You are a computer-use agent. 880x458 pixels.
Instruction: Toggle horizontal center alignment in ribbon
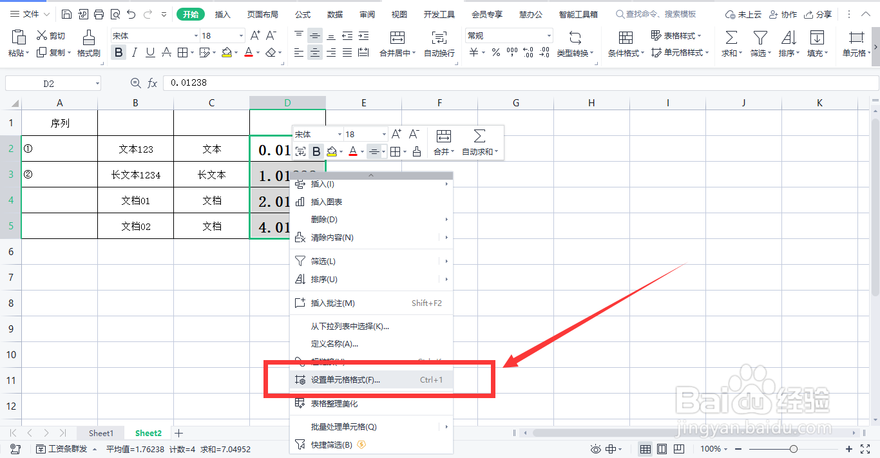pyautogui.click(x=314, y=53)
